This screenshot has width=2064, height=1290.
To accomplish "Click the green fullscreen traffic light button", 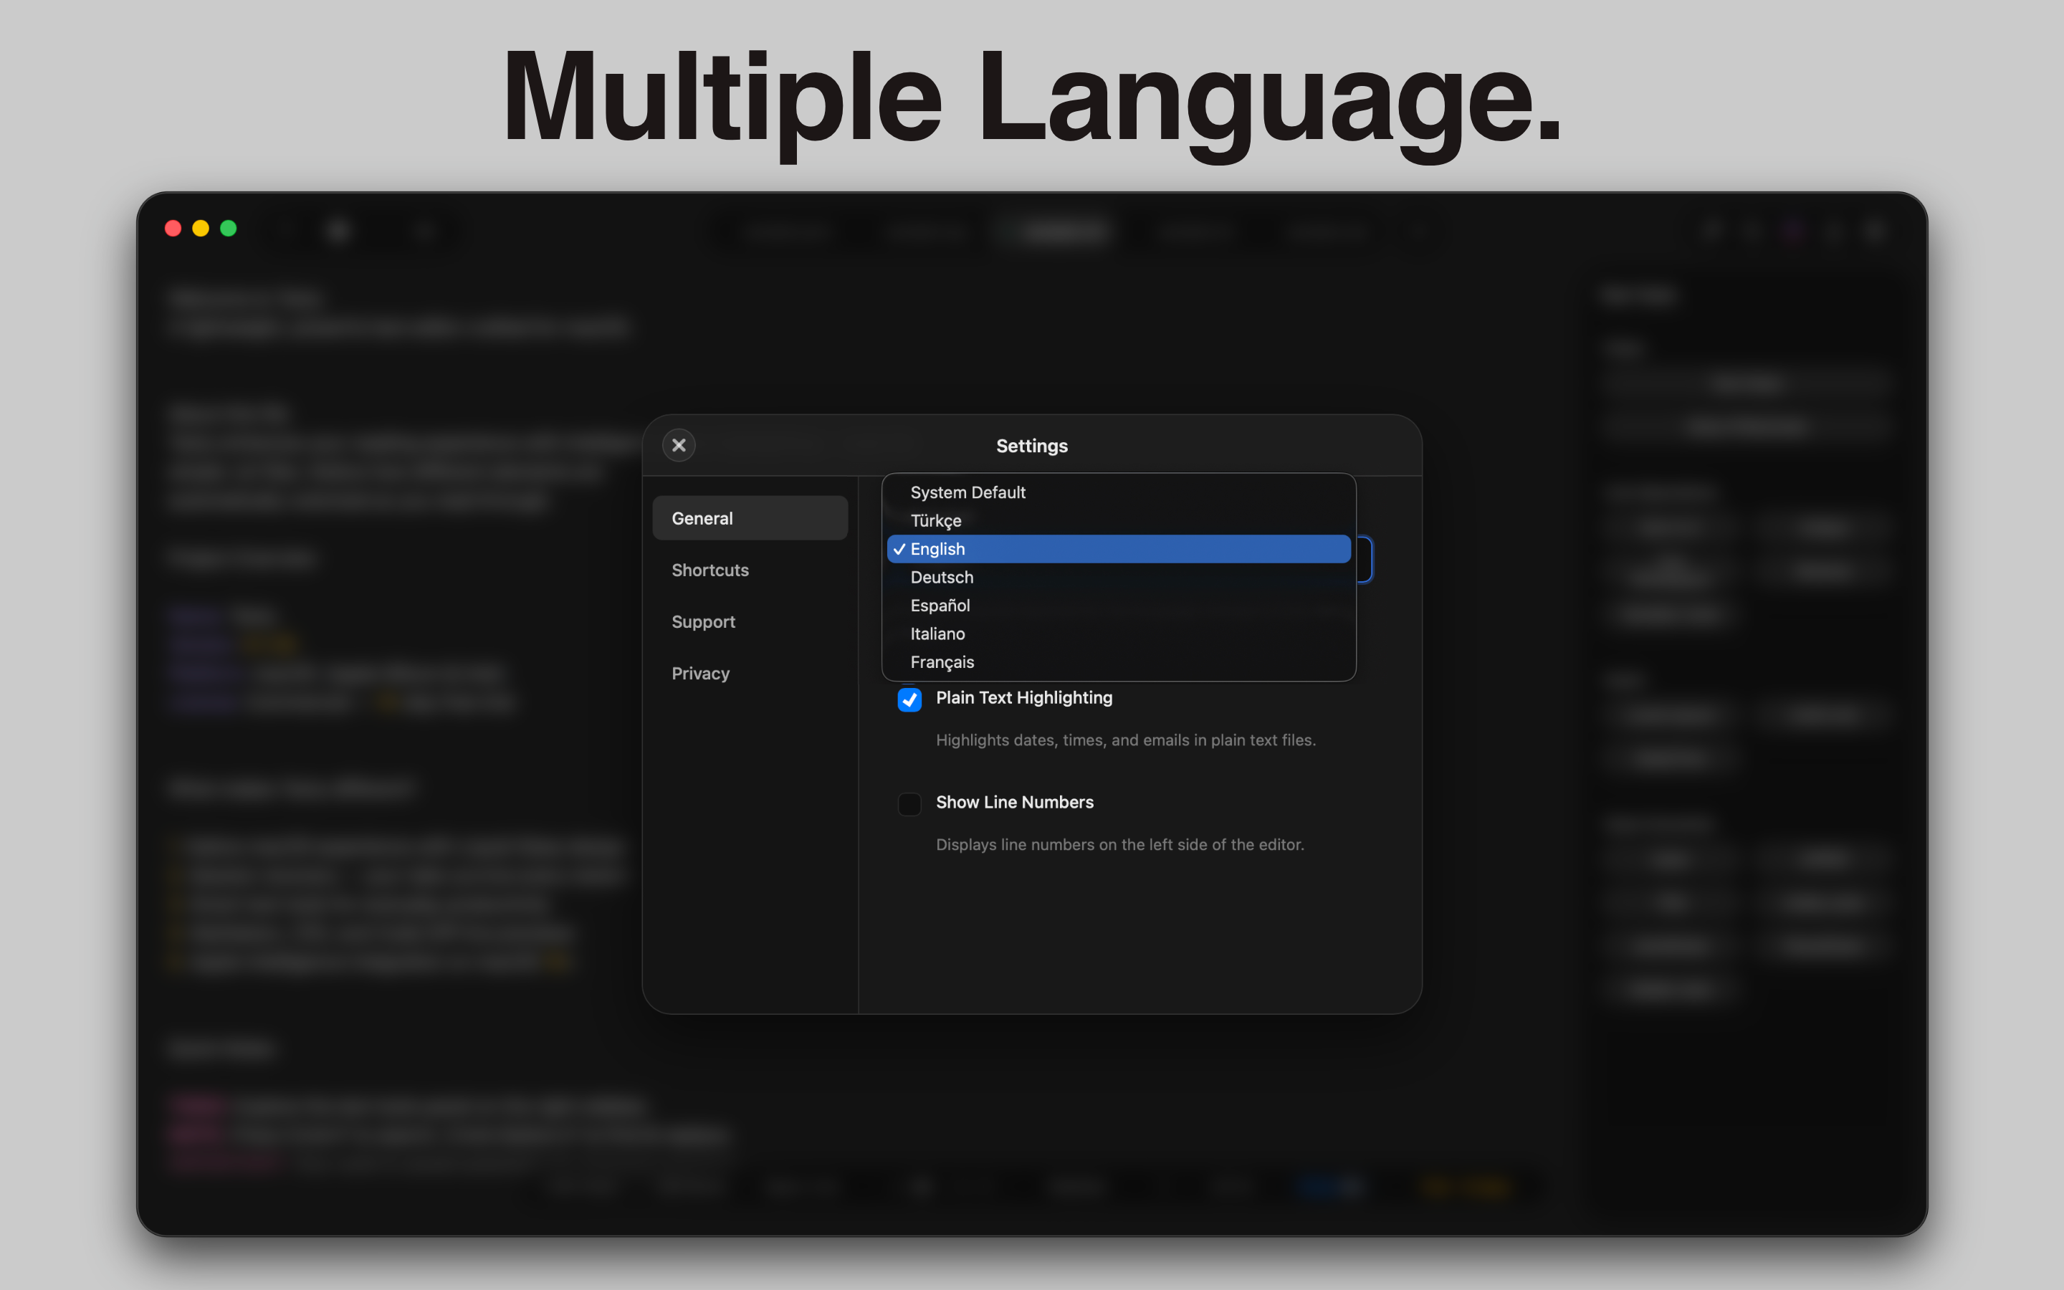I will [x=229, y=228].
